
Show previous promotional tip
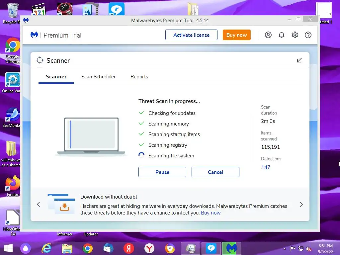click(39, 204)
